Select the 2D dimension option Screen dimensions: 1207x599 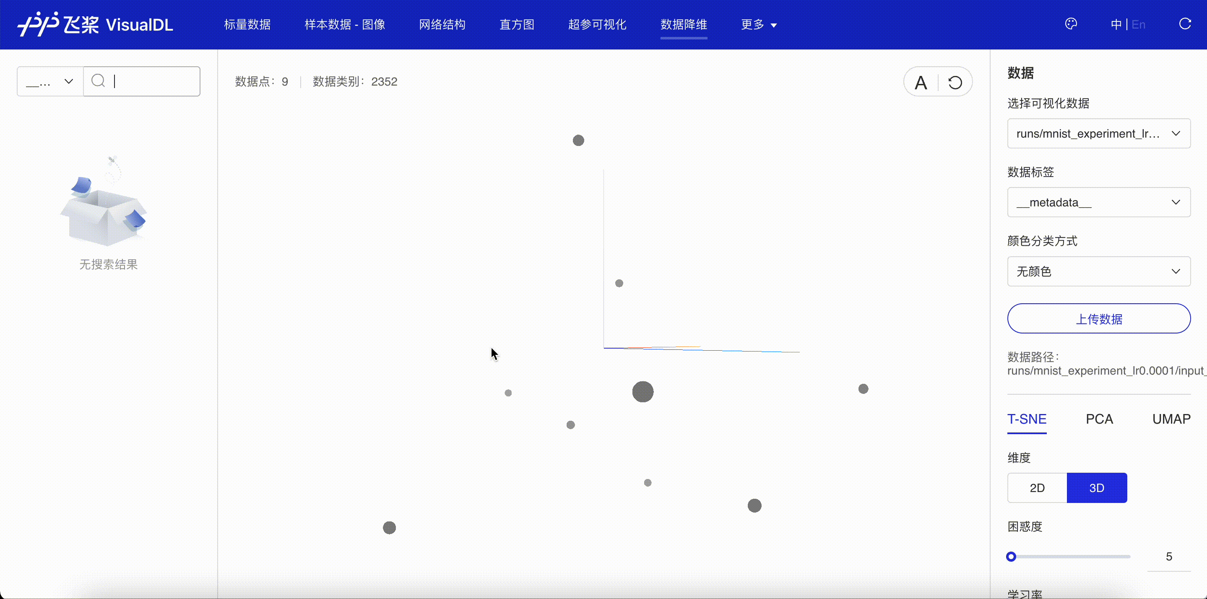tap(1037, 488)
